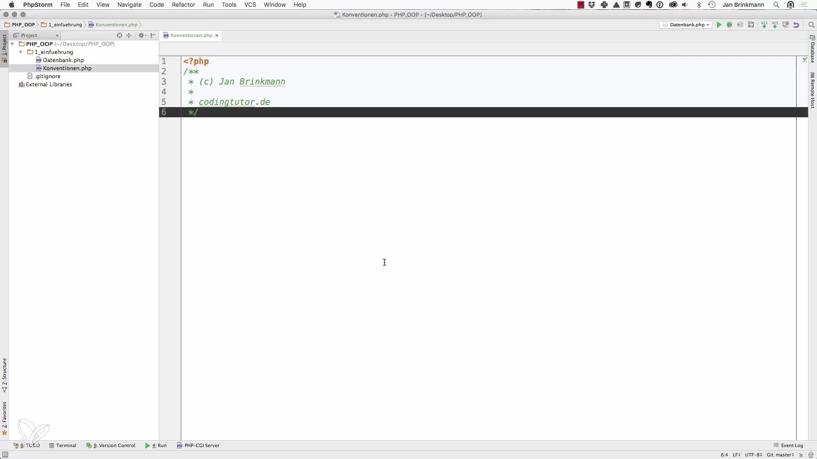Run Datenbank.php with the green play icon
817x459 pixels.
pos(719,25)
